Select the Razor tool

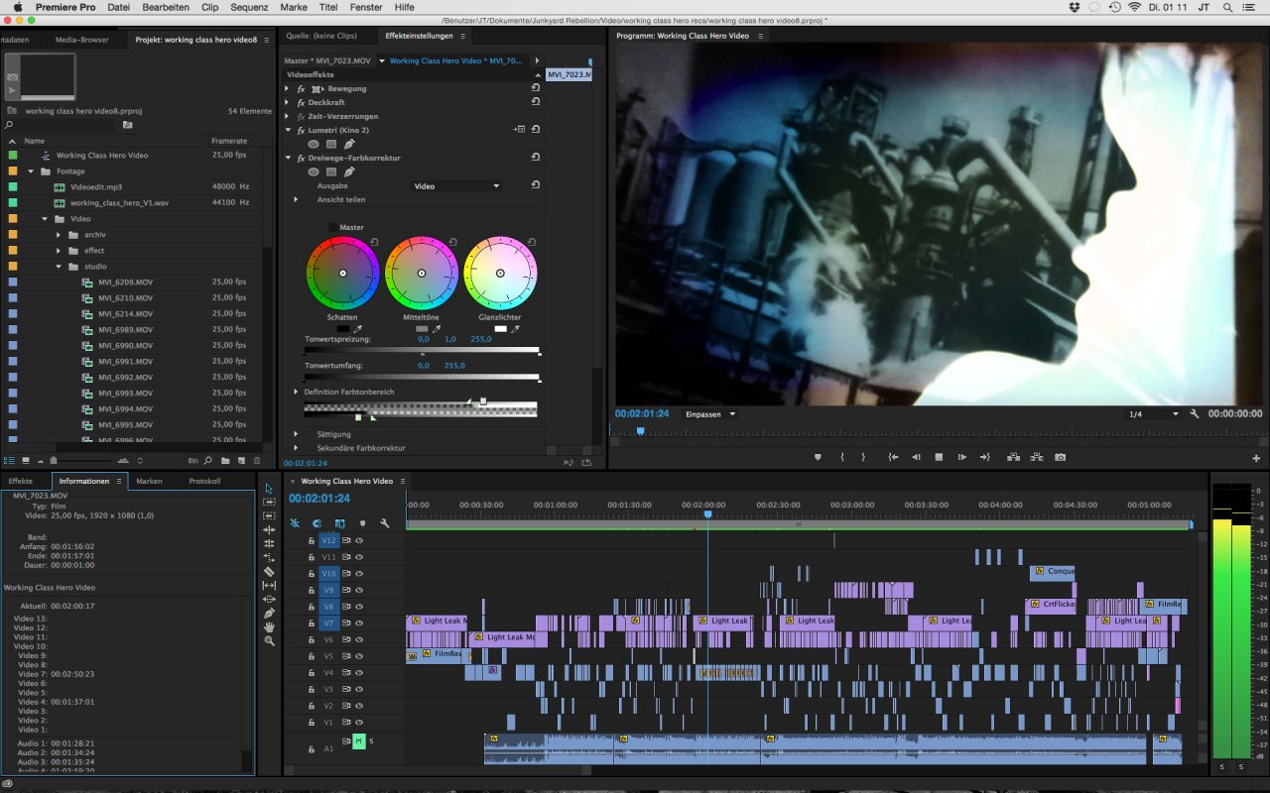coord(269,572)
